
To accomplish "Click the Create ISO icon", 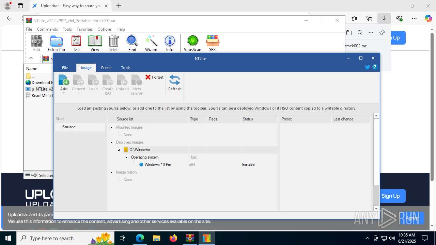I will (108, 80).
